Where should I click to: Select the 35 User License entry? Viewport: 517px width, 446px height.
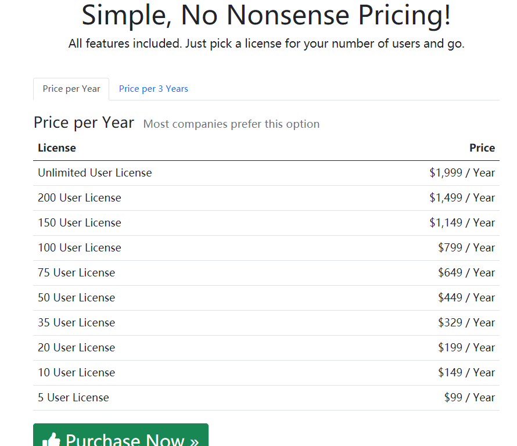(266, 323)
